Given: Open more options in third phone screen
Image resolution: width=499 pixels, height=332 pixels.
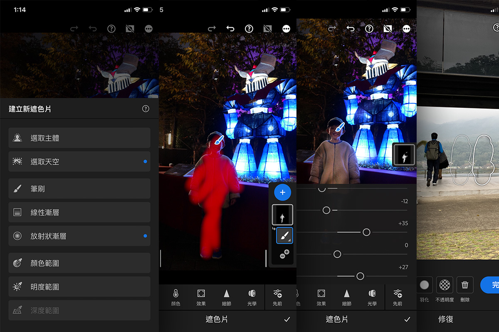Looking at the screenshot, I should click(x=407, y=29).
